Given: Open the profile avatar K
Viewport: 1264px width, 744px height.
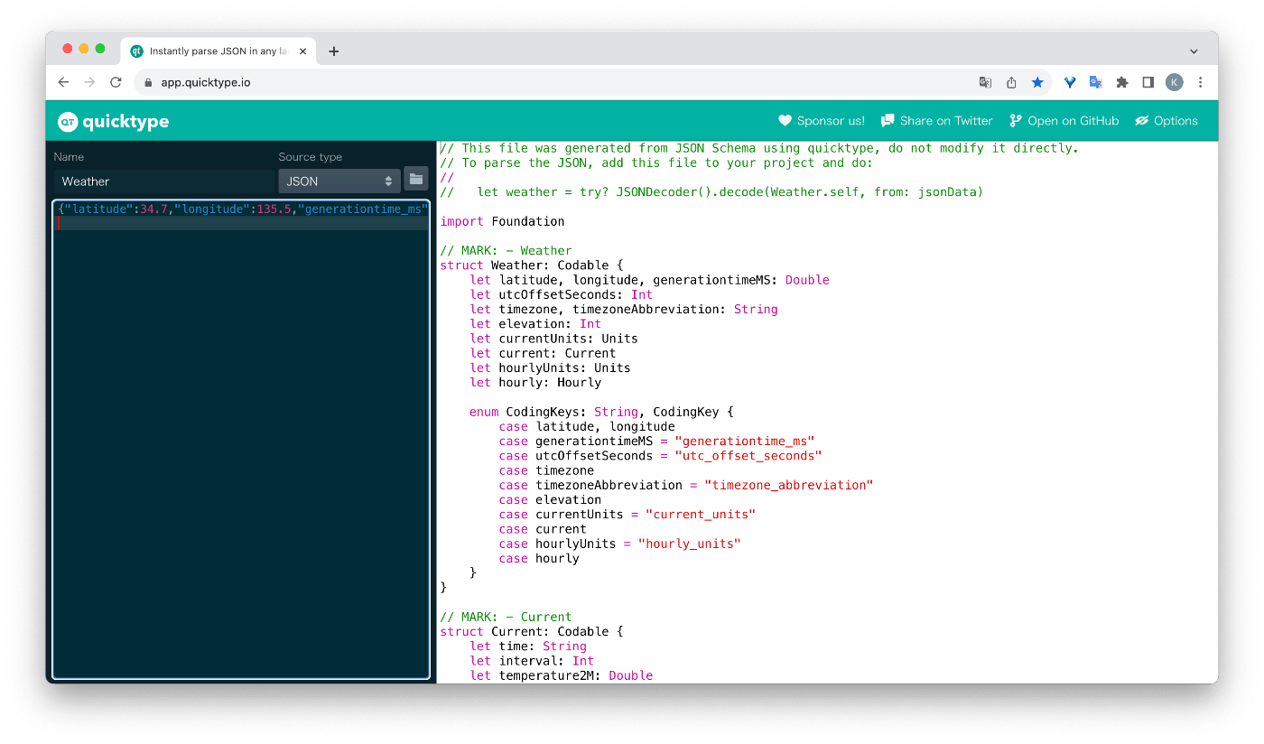Looking at the screenshot, I should coord(1174,82).
